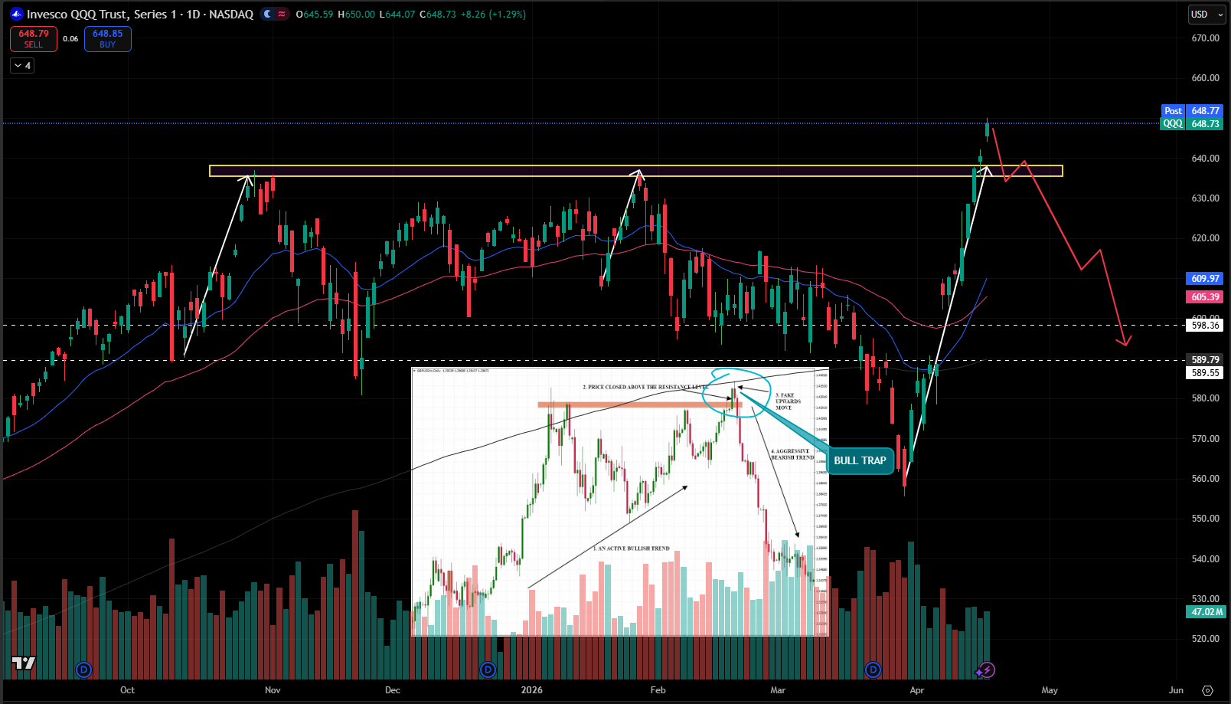Click the high value H650.00
1231x704 pixels.
(356, 15)
